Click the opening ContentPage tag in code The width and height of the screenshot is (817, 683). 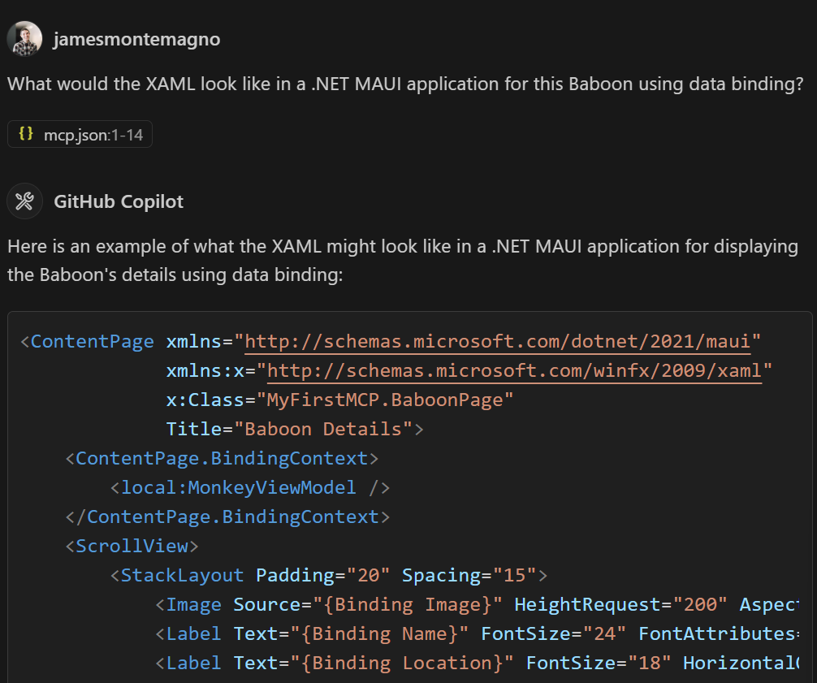pyautogui.click(x=92, y=341)
